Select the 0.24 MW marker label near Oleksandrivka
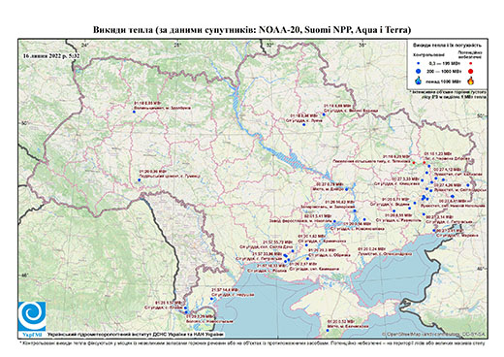 pyautogui.click(x=371, y=249)
